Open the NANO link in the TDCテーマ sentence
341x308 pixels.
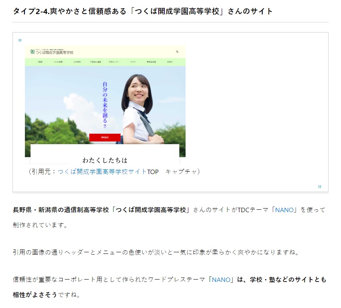(x=284, y=210)
